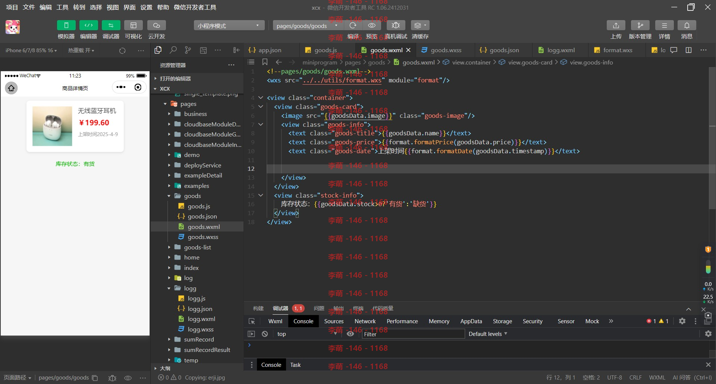The height and width of the screenshot is (384, 716).
Task: Switch to app.json tab
Action: (270, 50)
